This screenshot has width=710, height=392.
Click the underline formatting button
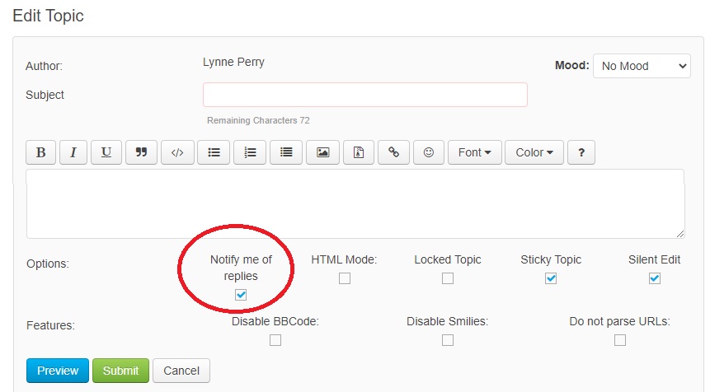coord(106,152)
